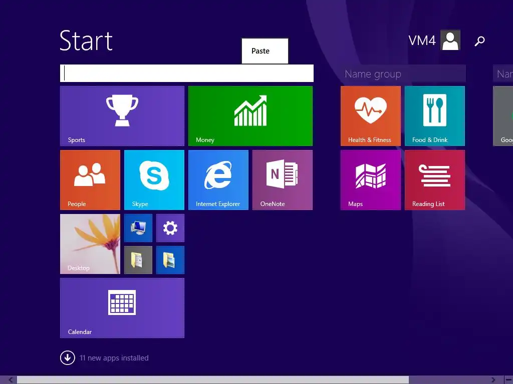Open the Money tile

pyautogui.click(x=250, y=116)
